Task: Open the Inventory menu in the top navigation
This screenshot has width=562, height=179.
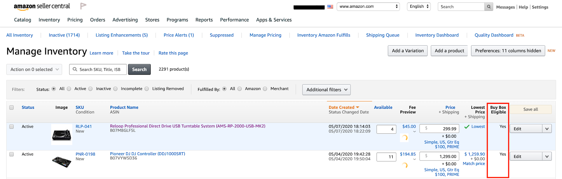Action: click(49, 20)
